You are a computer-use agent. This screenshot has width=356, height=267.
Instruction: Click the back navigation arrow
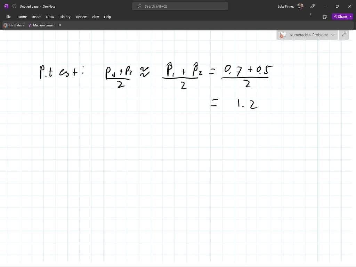[14, 6]
